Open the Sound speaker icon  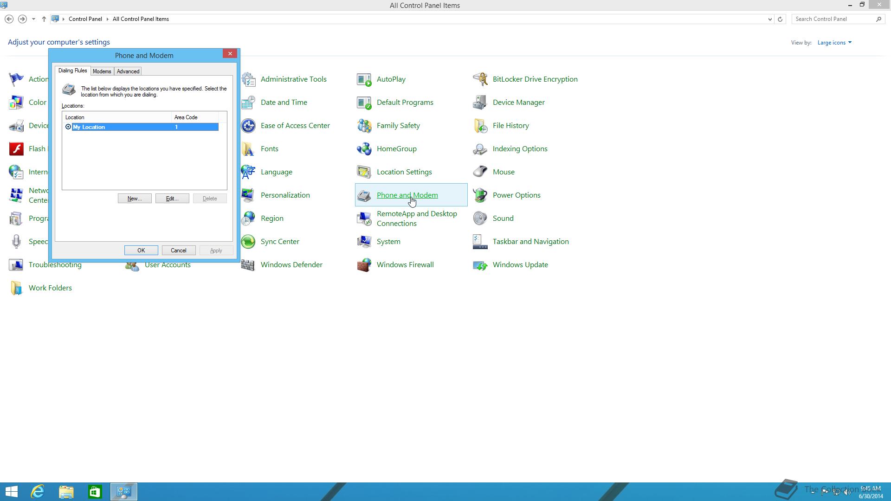tap(480, 218)
